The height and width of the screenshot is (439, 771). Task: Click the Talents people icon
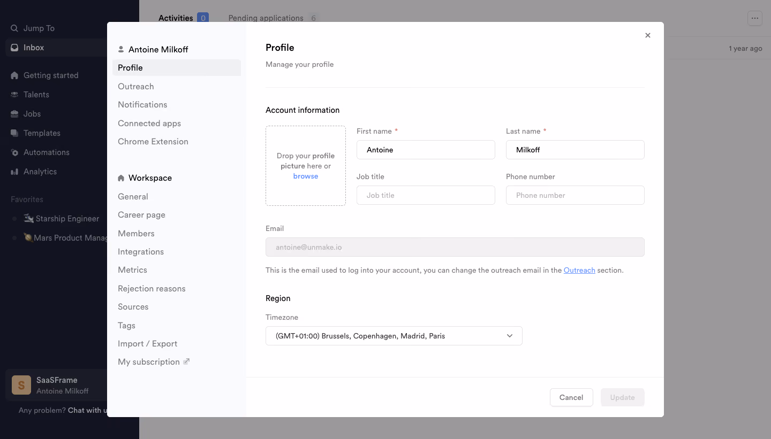pos(14,95)
